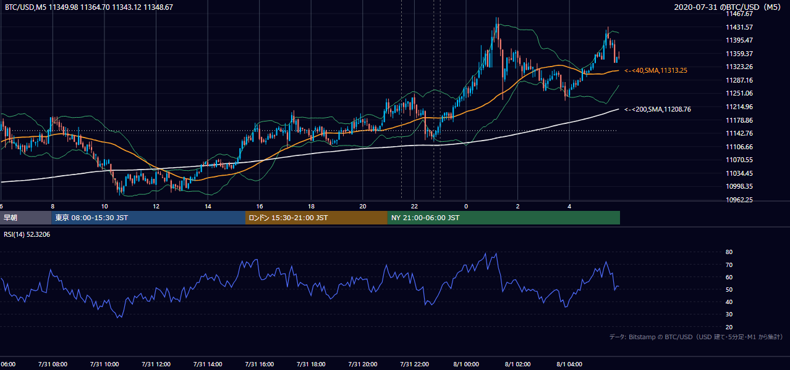Click the NY 21:00-06:00 JST session bar

504,218
